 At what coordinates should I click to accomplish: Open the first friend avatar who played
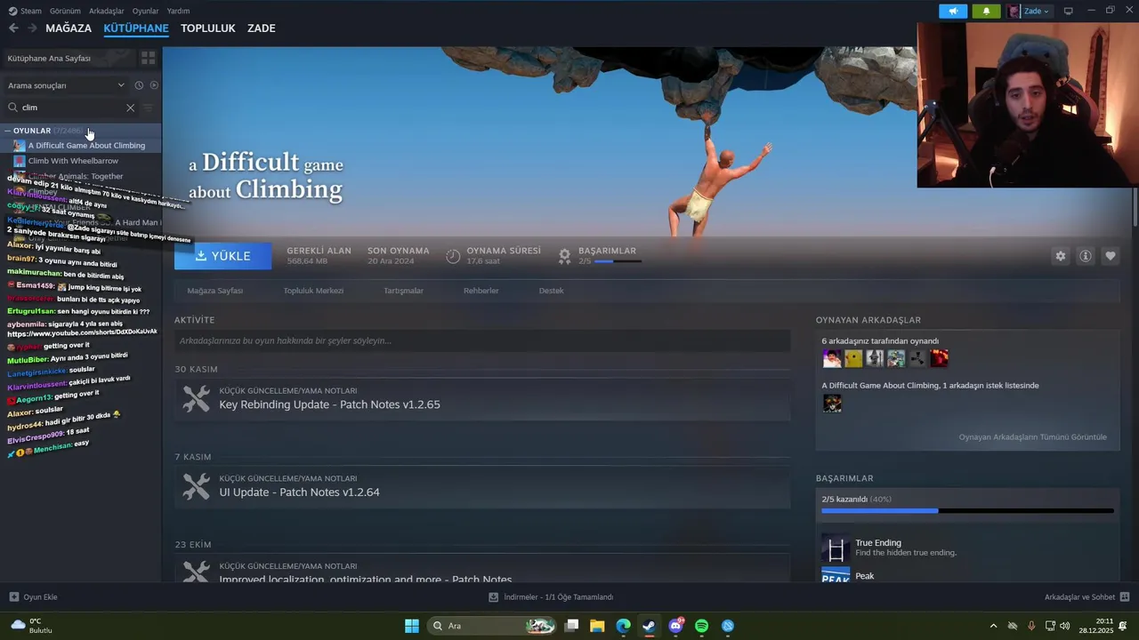pyautogui.click(x=832, y=358)
